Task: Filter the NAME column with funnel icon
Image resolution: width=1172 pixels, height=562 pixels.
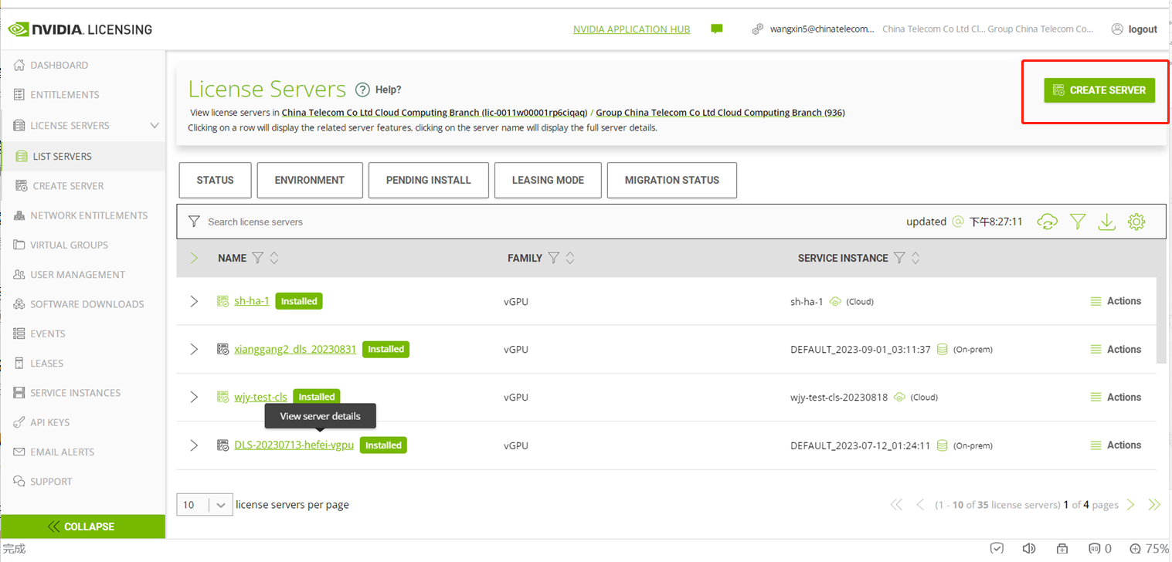Action: point(258,258)
